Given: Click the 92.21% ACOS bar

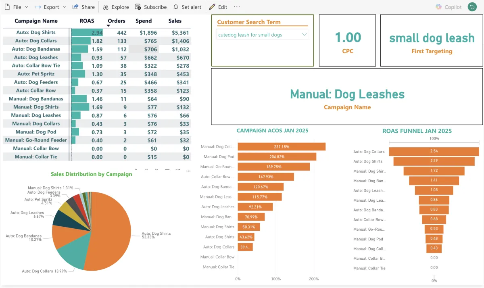Looking at the screenshot, I should 255,207.
